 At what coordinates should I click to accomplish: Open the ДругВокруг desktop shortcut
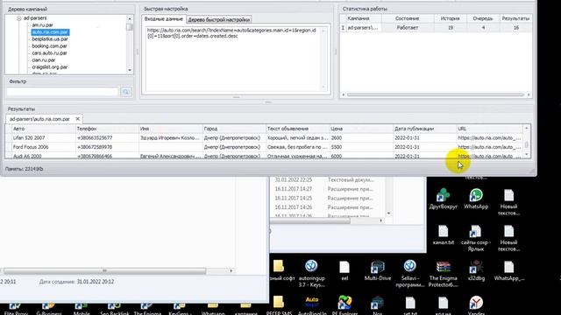tap(443, 199)
